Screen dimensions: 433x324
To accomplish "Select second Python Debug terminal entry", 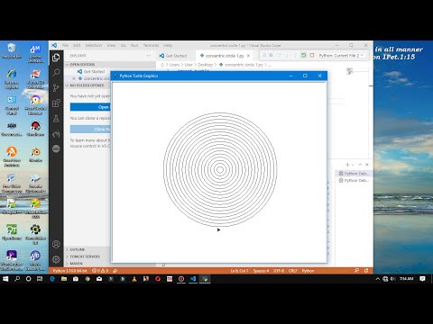I will pyautogui.click(x=354, y=180).
